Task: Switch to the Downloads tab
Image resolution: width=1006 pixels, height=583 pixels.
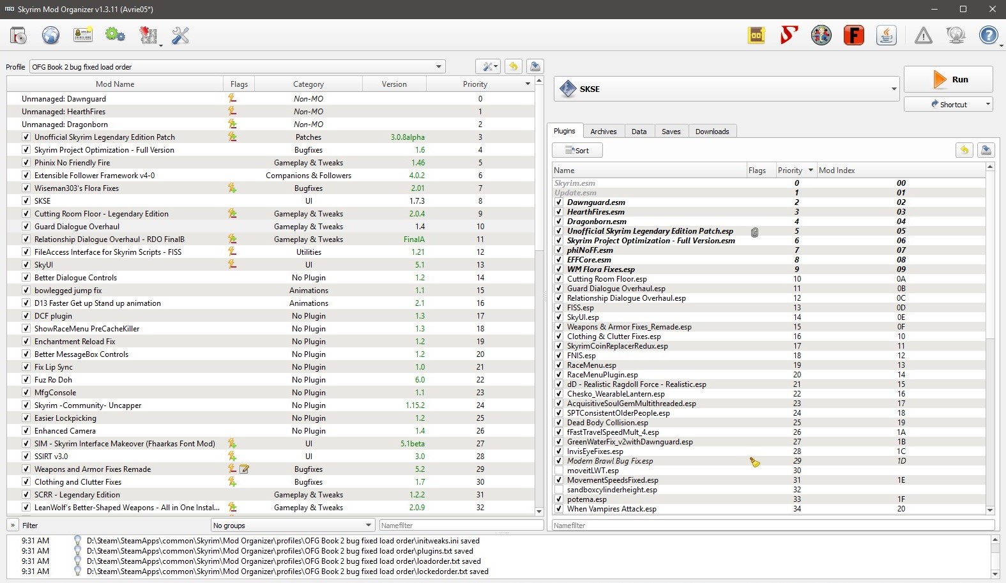Action: click(x=712, y=132)
